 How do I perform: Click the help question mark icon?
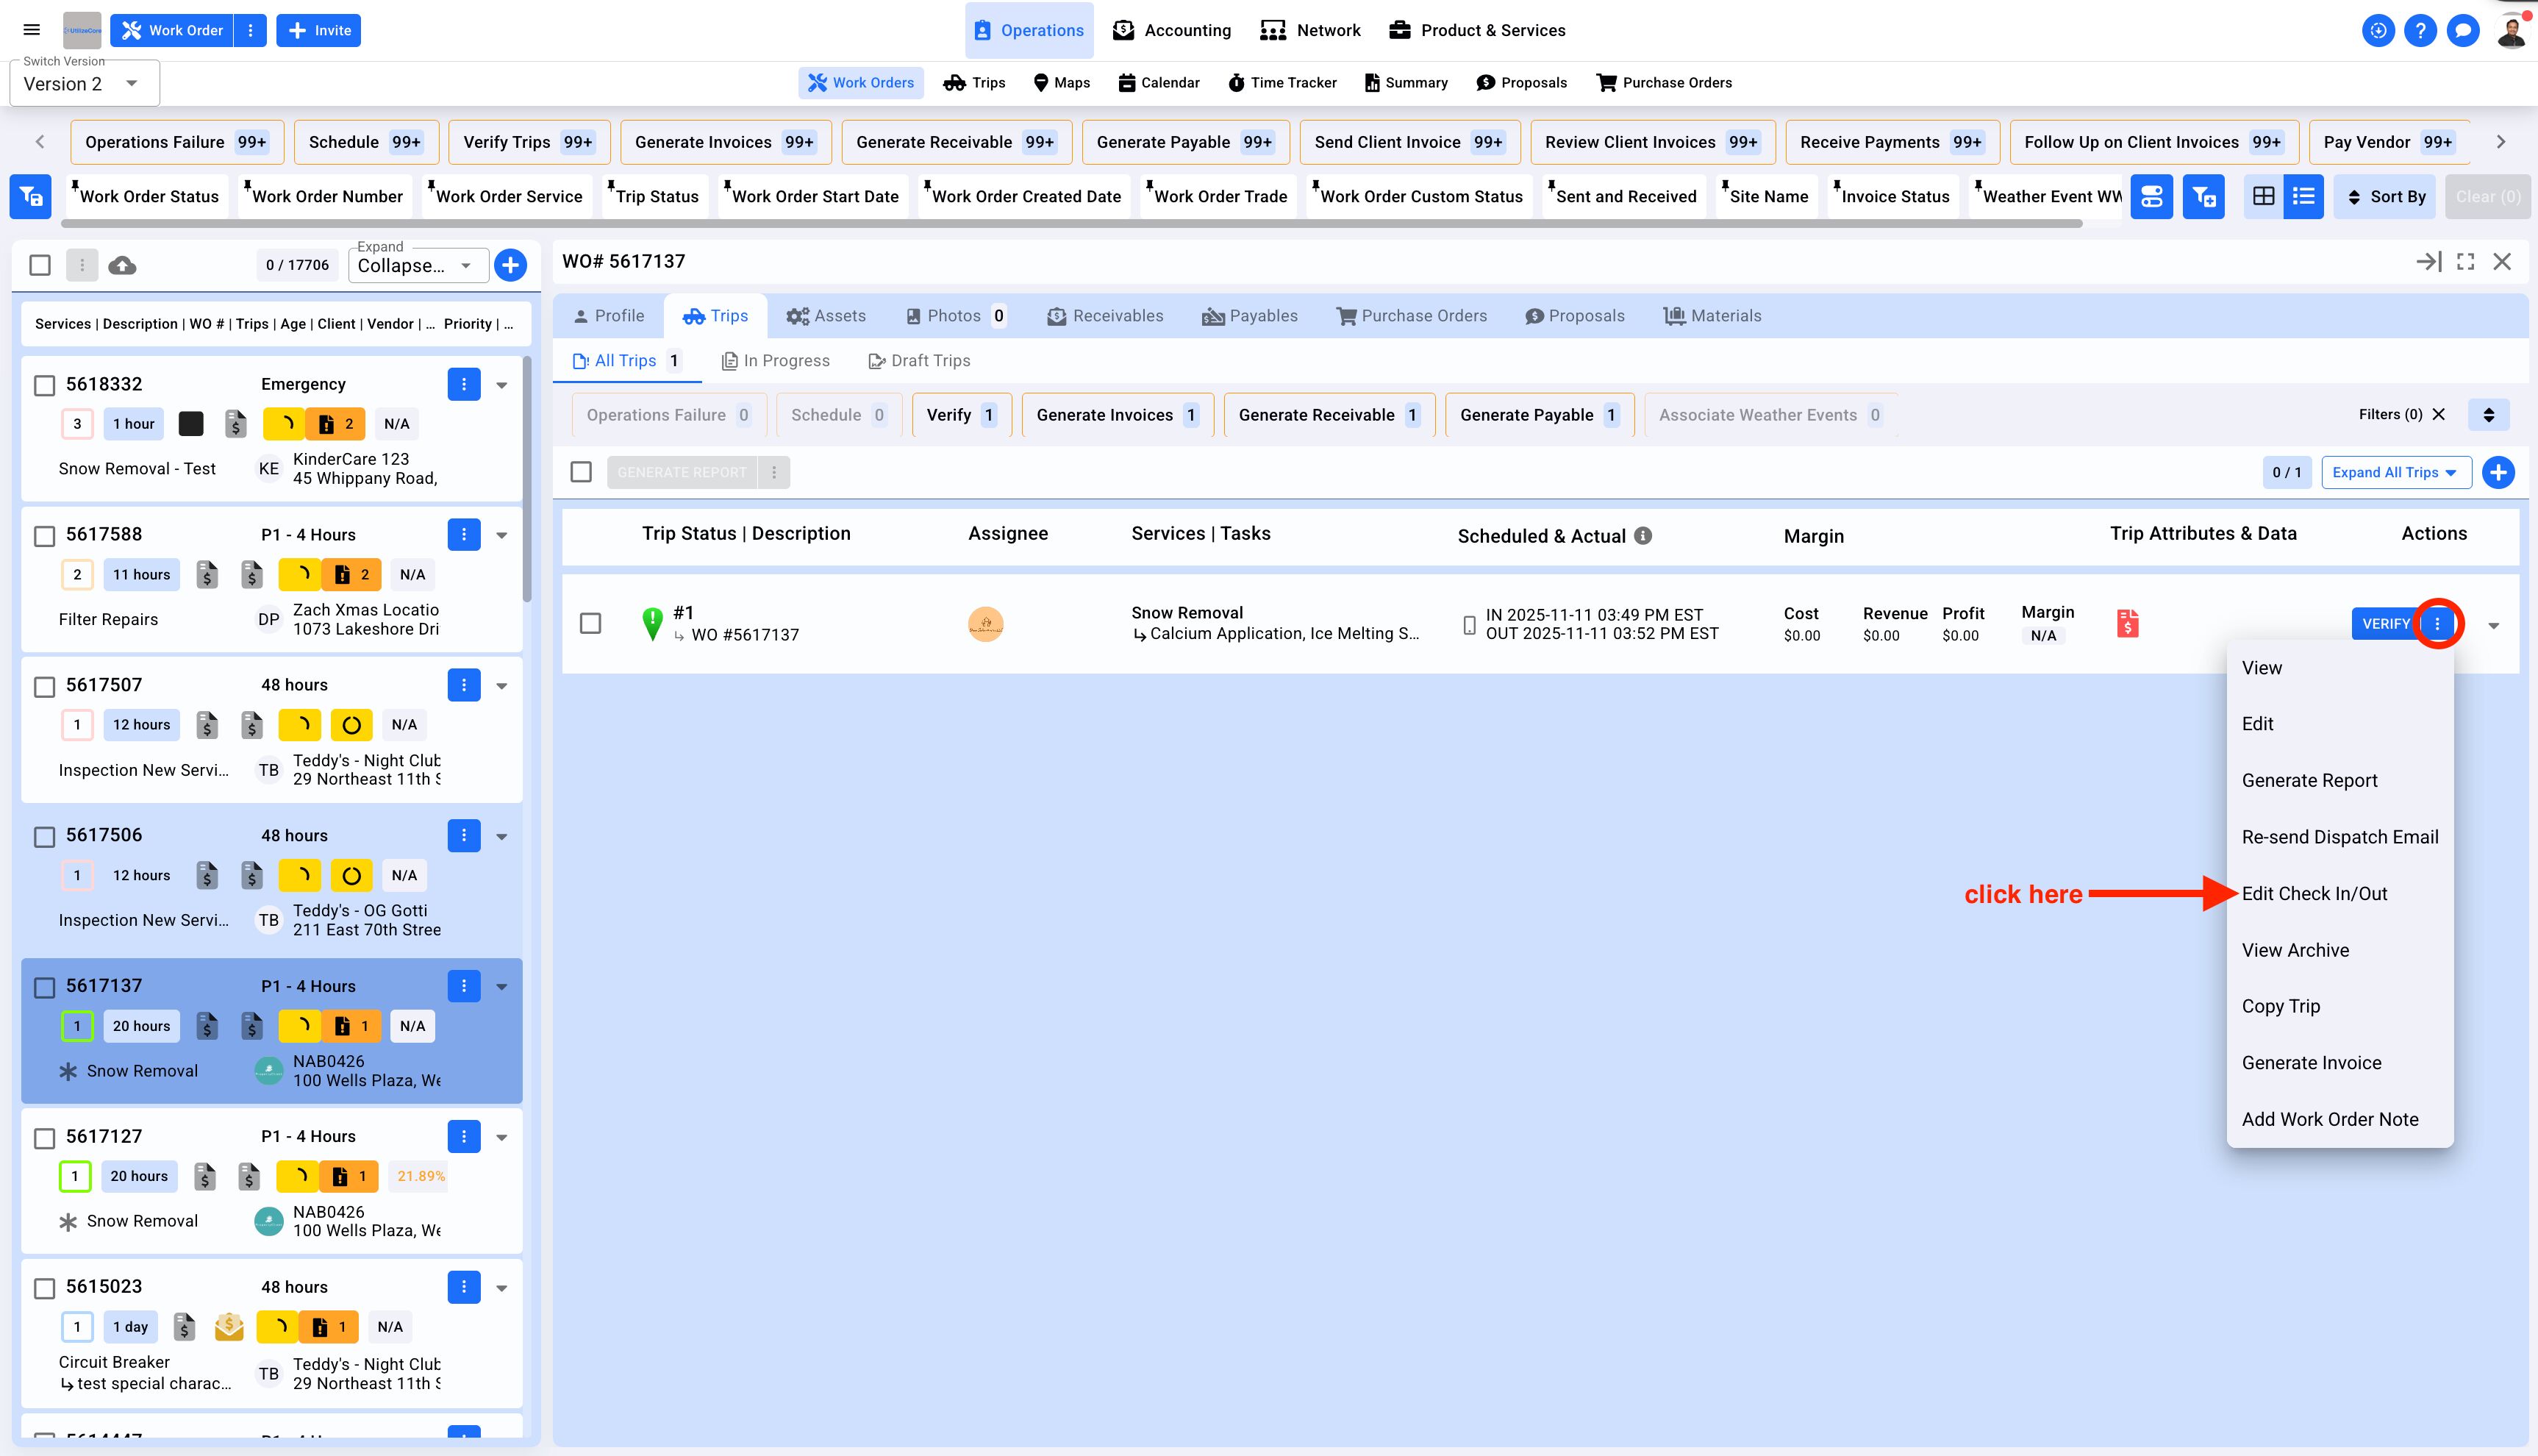pyautogui.click(x=2420, y=30)
